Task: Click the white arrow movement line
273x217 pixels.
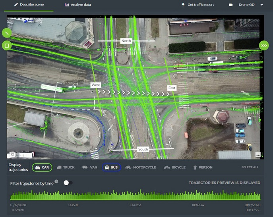Action: pos(134,93)
